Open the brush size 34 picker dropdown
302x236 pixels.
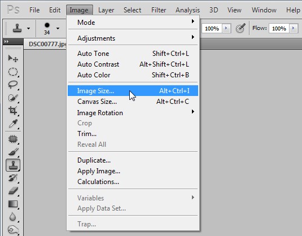58,29
